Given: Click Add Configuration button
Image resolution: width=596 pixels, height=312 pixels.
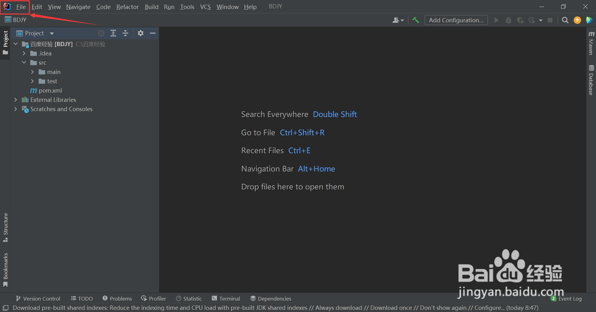Looking at the screenshot, I should [x=456, y=20].
